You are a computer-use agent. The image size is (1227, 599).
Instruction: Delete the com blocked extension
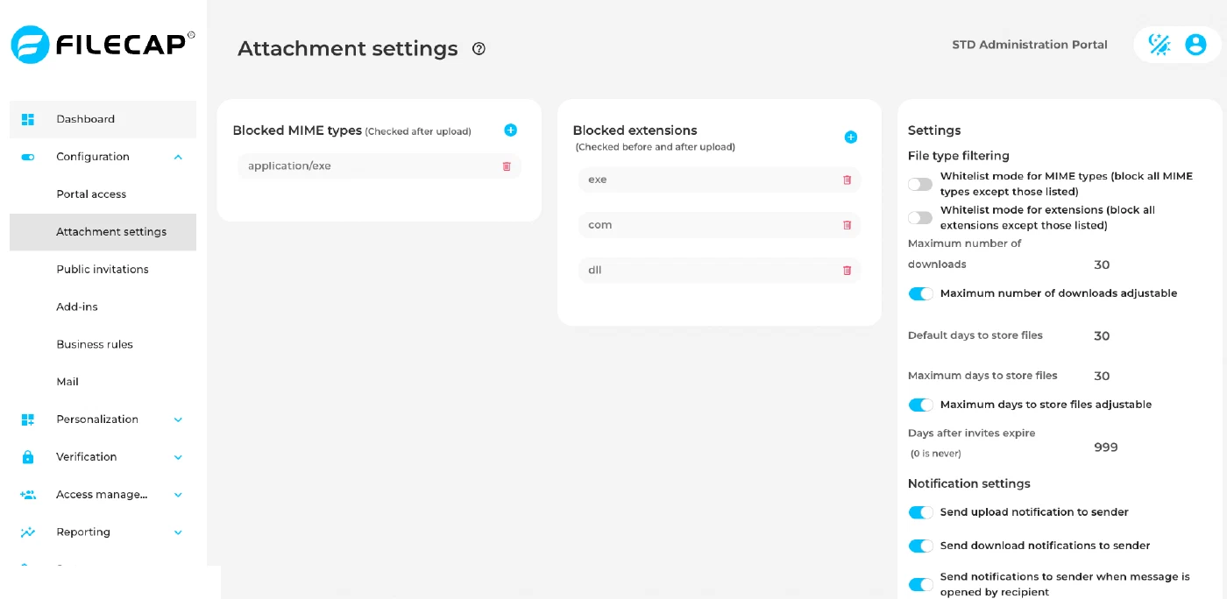pos(847,225)
